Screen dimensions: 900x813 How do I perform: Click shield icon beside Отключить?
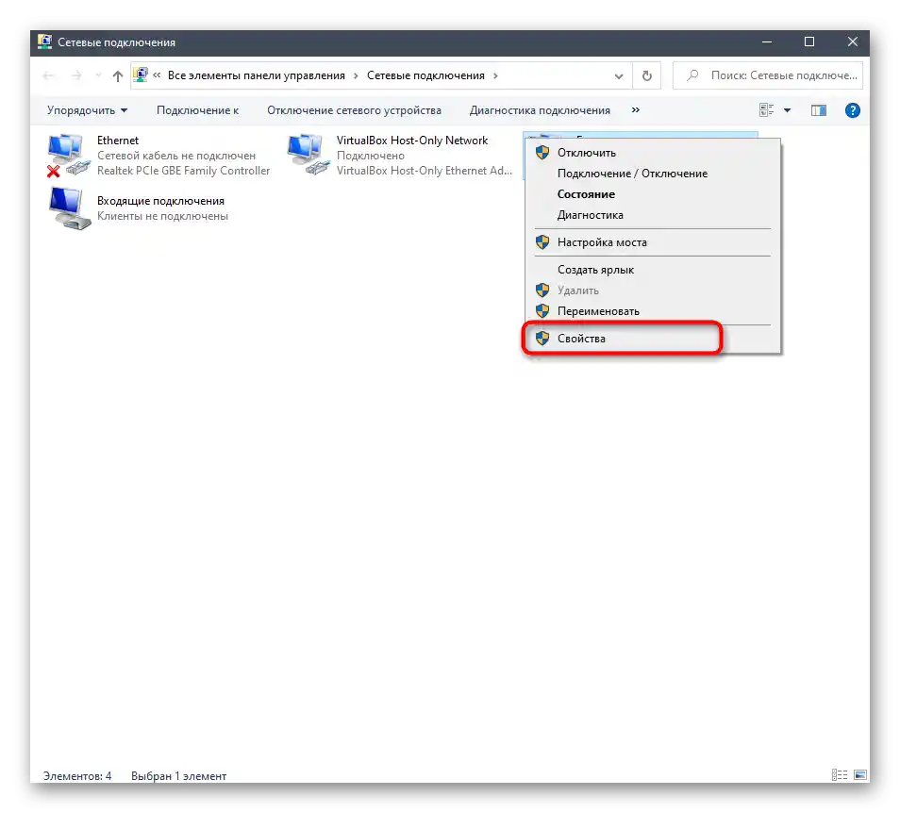coord(542,153)
